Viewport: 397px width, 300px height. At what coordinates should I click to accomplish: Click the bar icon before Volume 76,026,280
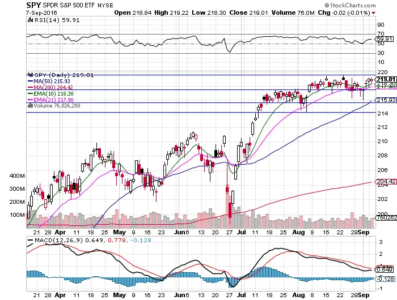(x=30, y=106)
